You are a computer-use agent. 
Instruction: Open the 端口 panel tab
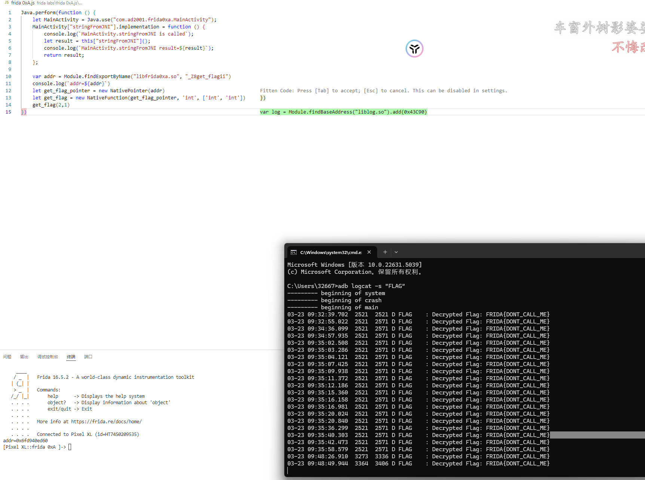pyautogui.click(x=88, y=357)
